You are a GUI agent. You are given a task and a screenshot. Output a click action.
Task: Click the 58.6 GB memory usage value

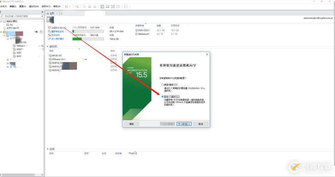click(x=94, y=35)
